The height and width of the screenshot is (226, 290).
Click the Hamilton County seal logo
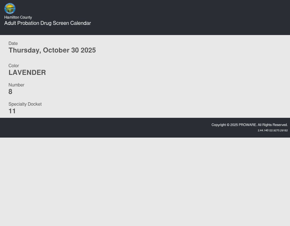click(x=10, y=8)
